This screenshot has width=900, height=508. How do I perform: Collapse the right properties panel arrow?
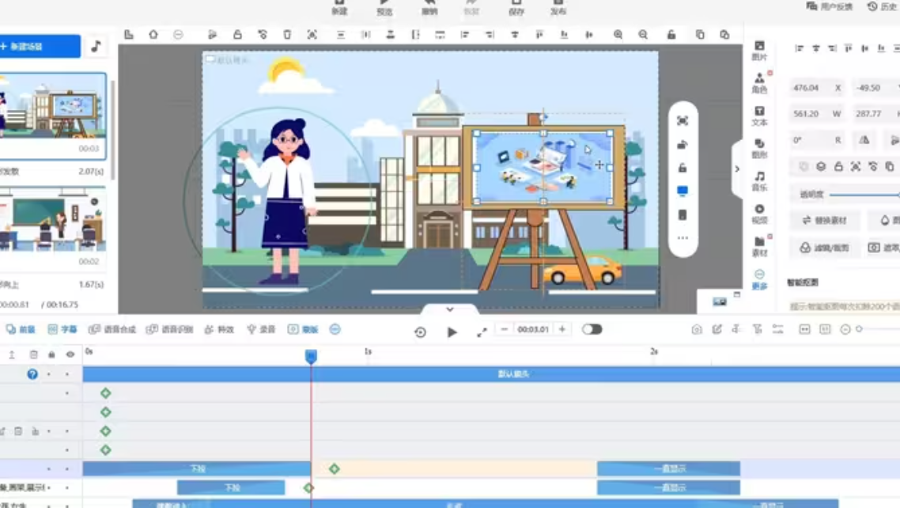coord(737,169)
